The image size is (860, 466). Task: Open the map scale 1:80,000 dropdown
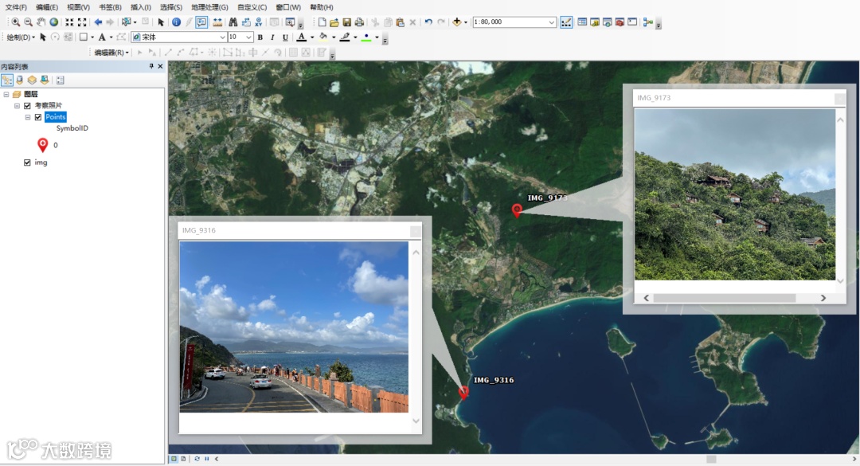(551, 22)
